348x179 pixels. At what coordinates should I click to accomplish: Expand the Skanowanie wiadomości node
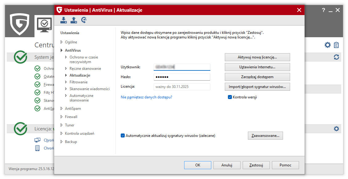[66, 89]
